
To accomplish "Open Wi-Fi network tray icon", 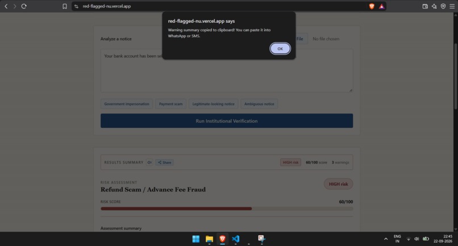I will pos(409,239).
